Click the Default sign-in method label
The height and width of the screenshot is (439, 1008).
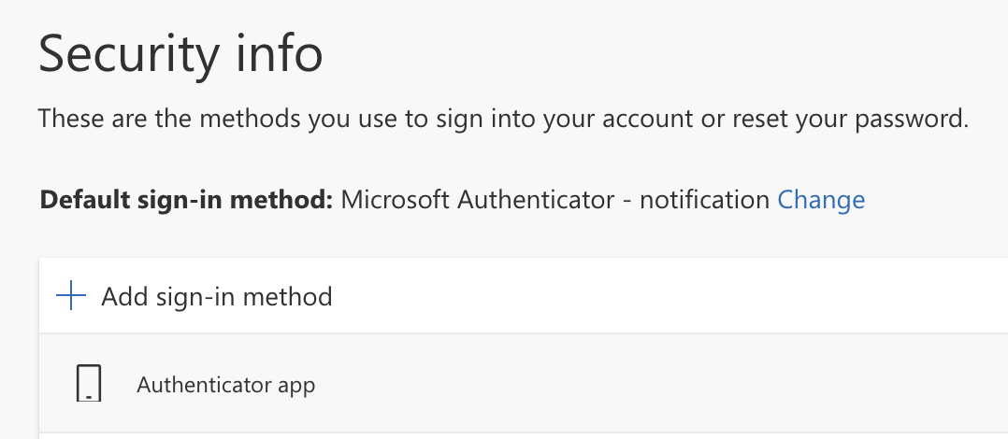pyautogui.click(x=187, y=199)
